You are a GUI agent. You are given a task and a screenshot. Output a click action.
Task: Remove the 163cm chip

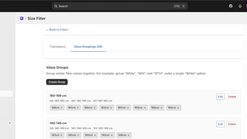click(x=144, y=108)
